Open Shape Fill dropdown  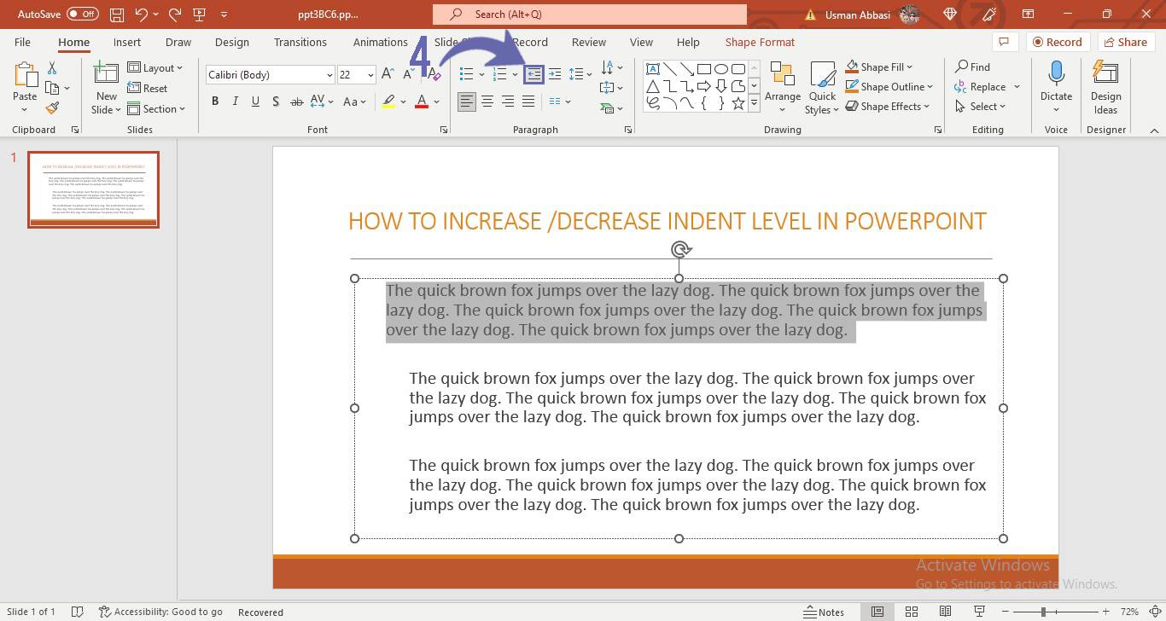click(x=879, y=67)
